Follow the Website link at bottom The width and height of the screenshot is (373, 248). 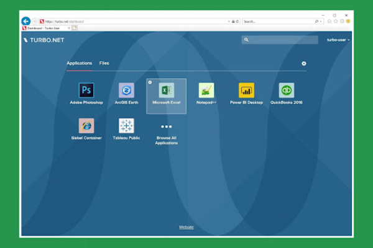pos(186,227)
